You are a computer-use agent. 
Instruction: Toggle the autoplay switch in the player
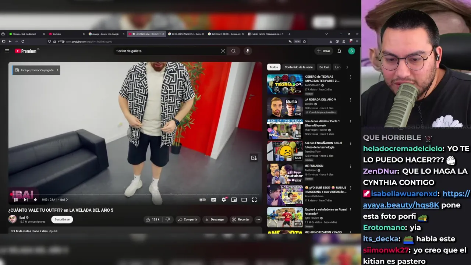(202, 199)
